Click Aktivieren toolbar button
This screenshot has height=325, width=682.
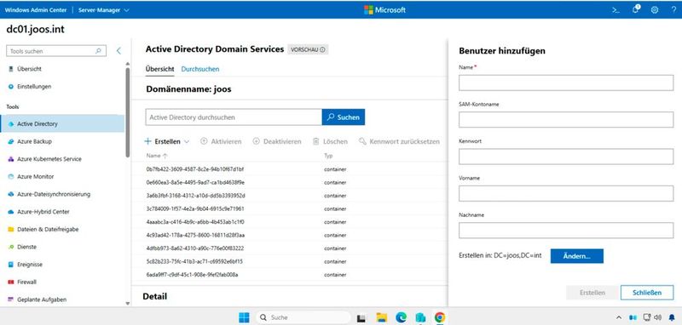[x=221, y=141]
